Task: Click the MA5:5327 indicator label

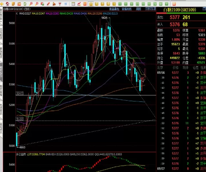Action: coord(25,13)
